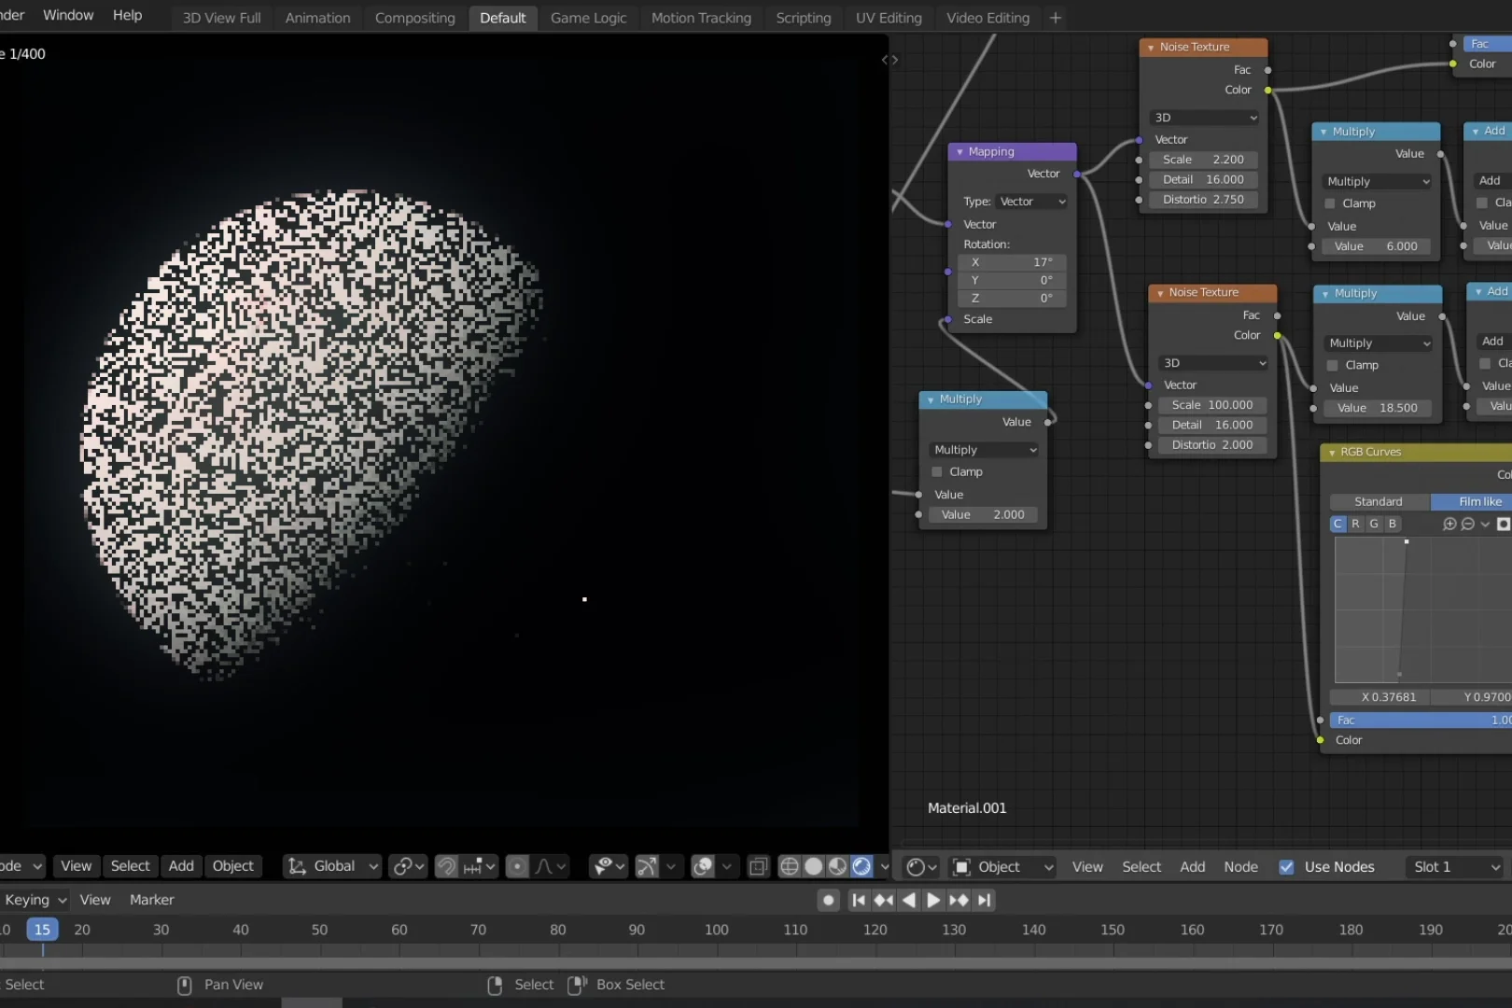Toggle viewport overlays icon
Image resolution: width=1512 pixels, height=1008 pixels.
703,866
